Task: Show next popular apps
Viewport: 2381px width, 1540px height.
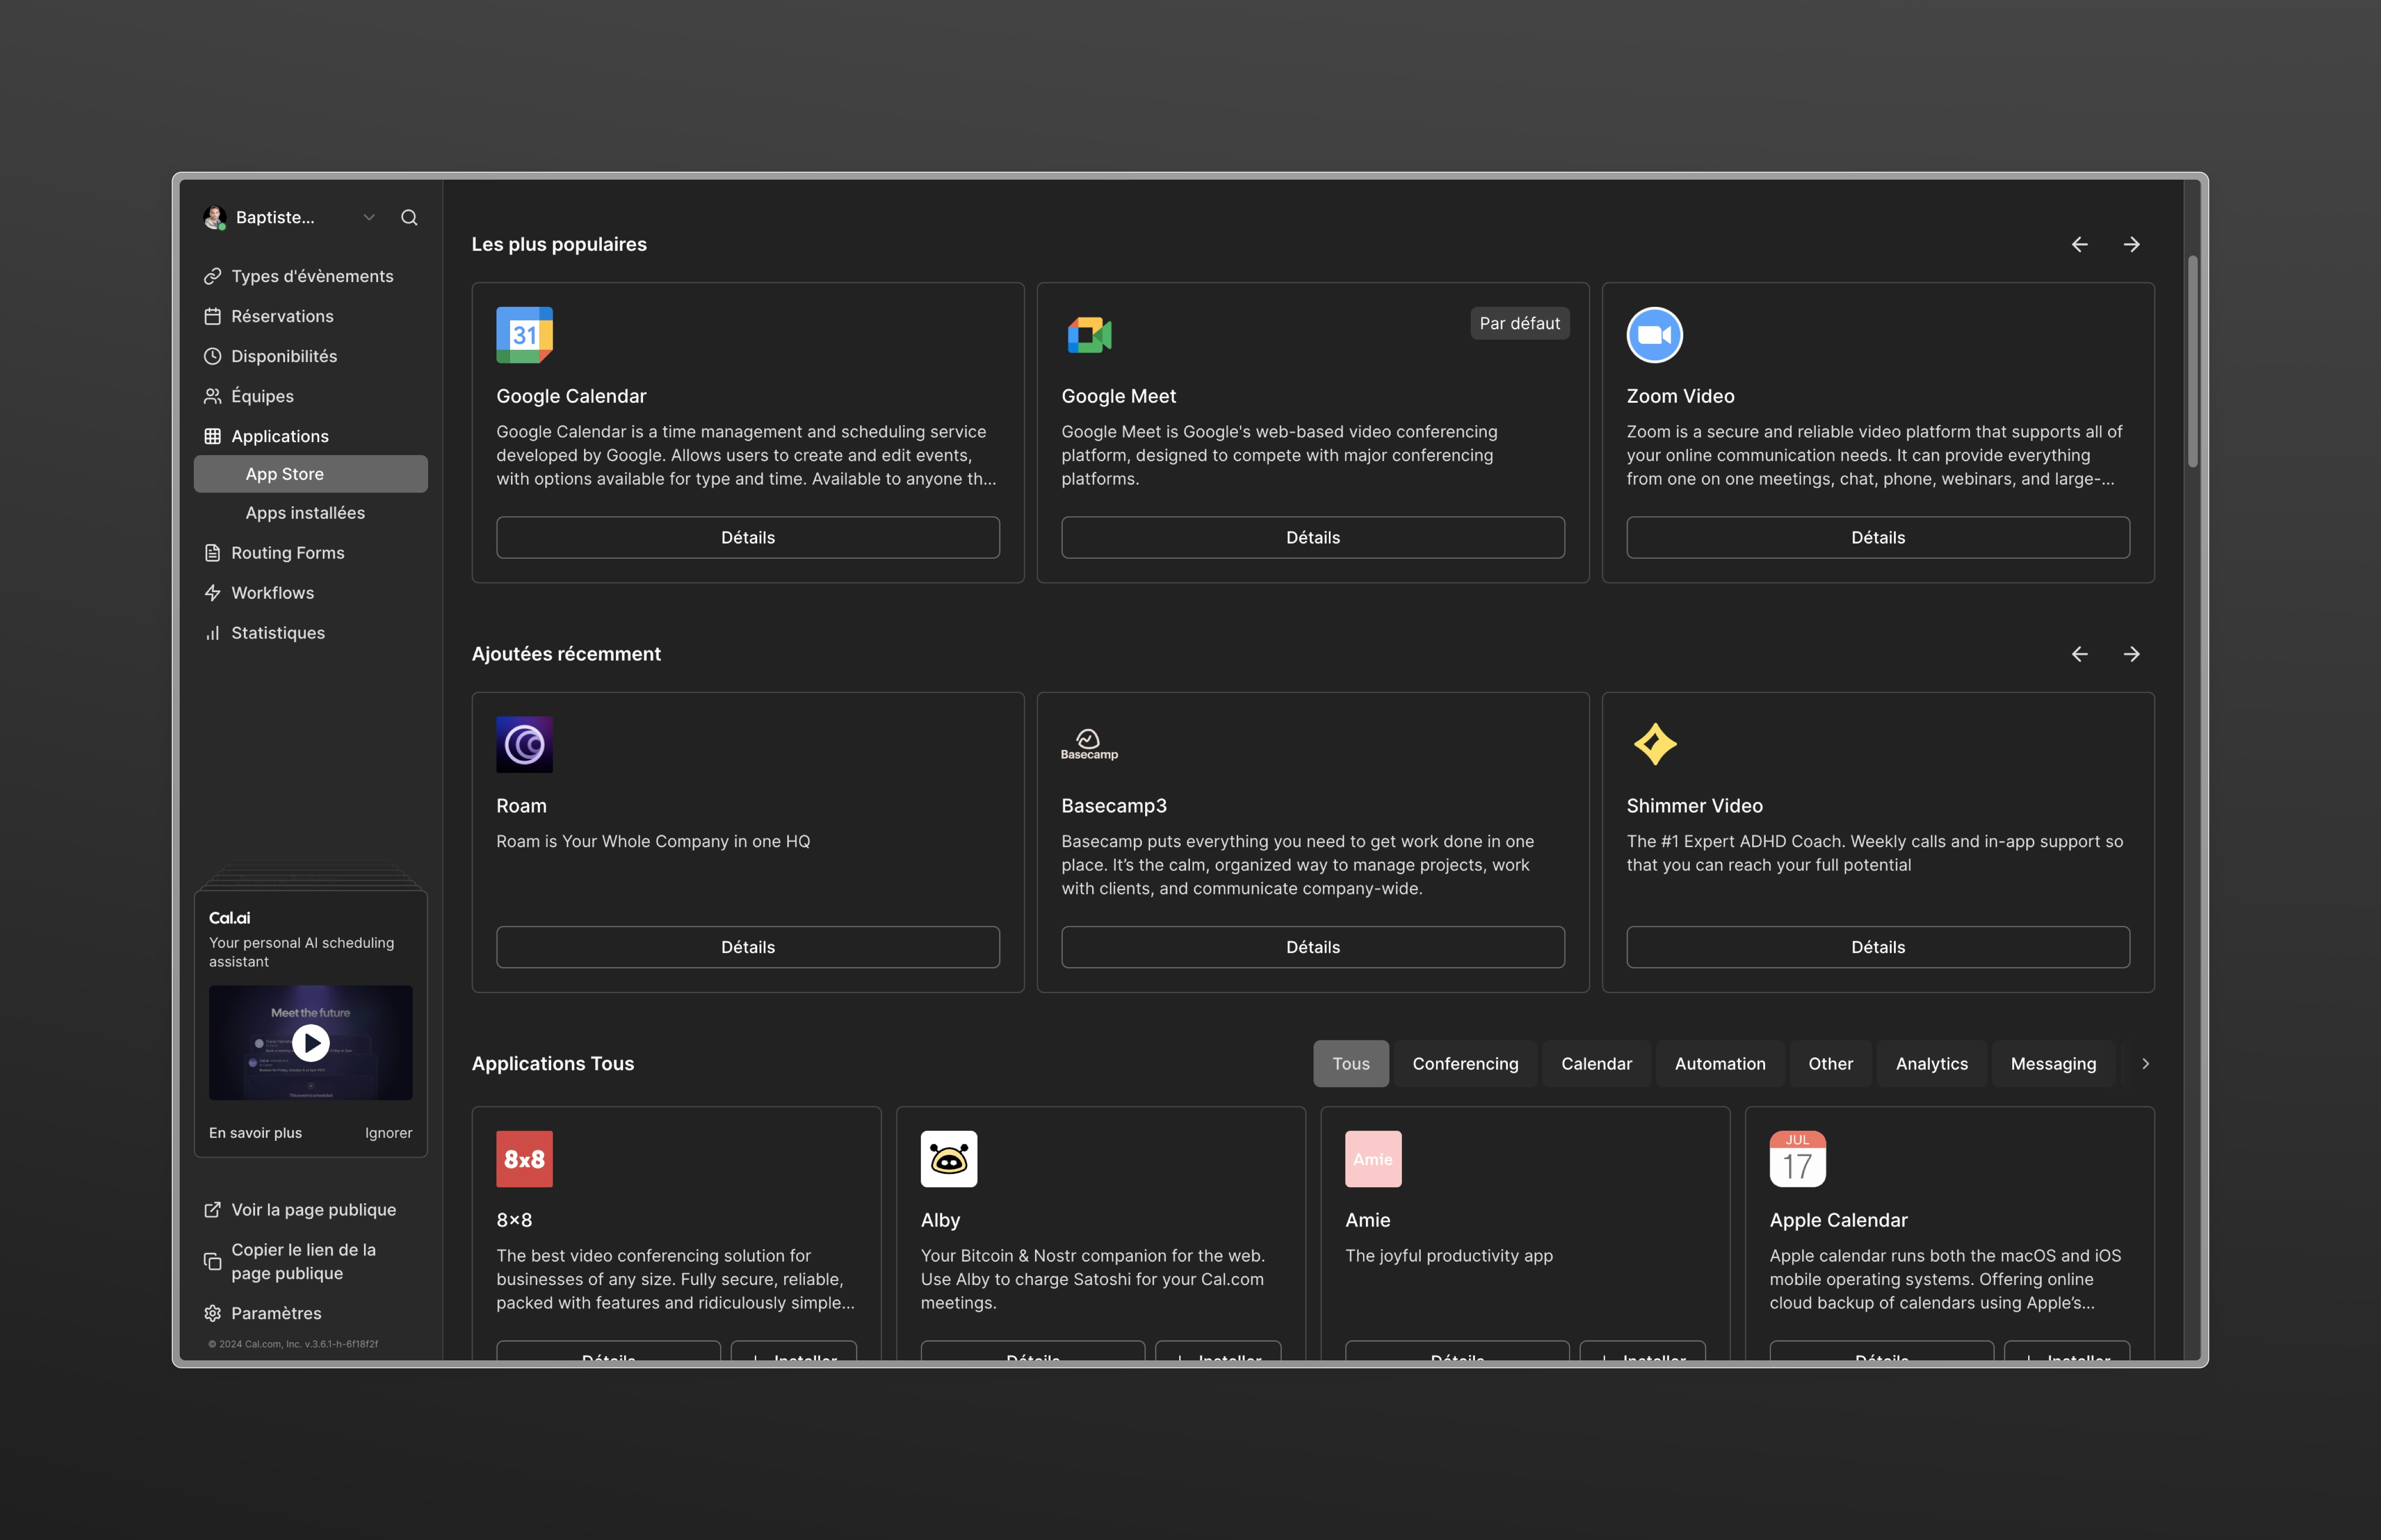Action: [x=2131, y=244]
